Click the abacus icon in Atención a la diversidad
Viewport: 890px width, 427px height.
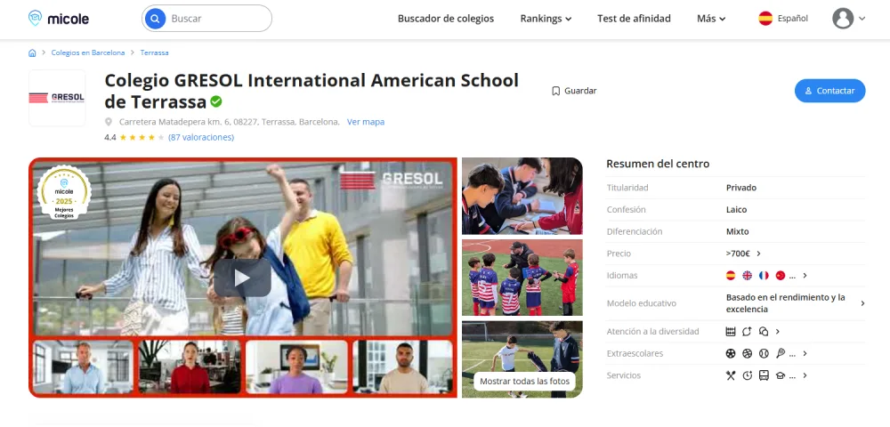(731, 332)
